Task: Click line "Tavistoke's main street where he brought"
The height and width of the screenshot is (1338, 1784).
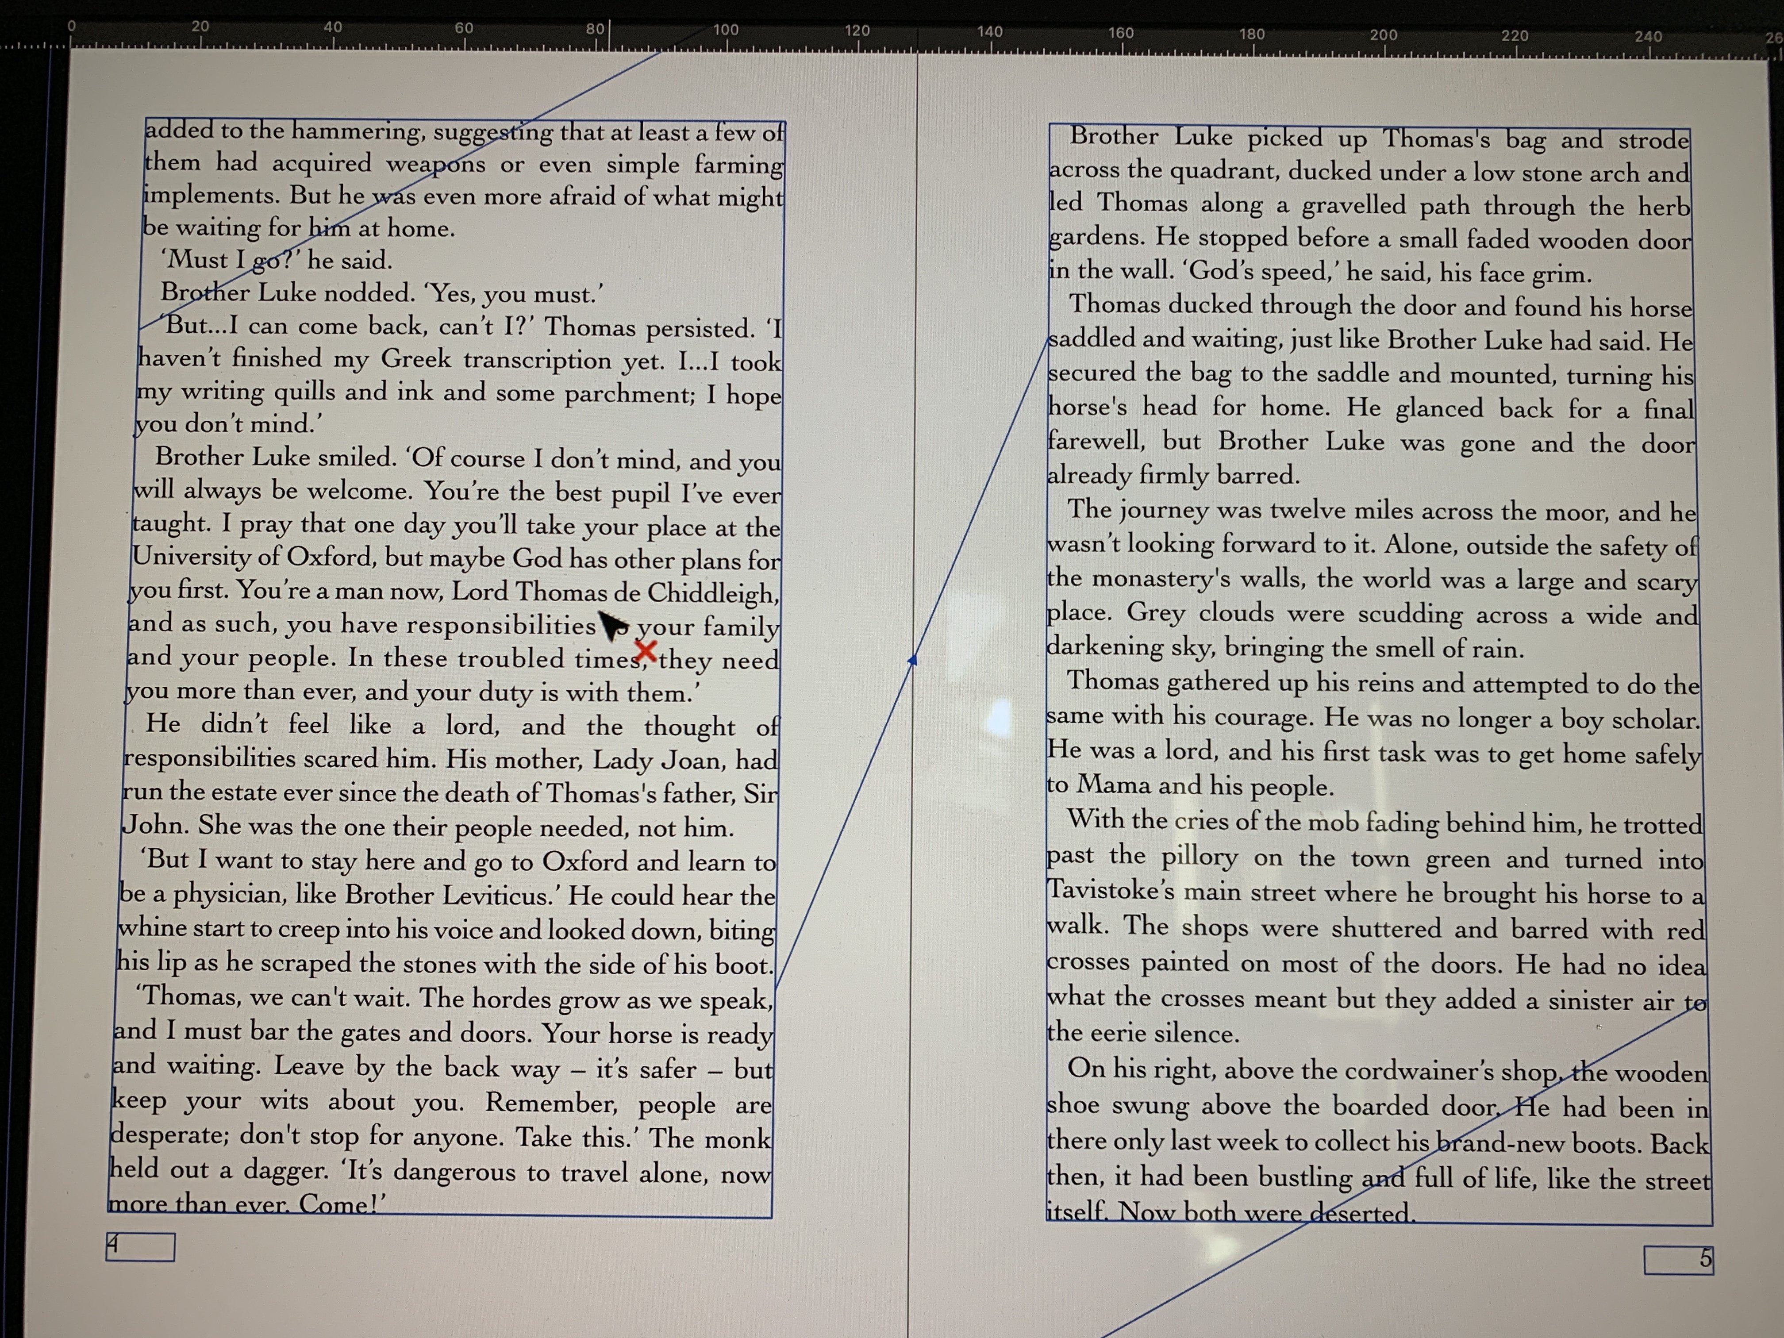Action: pos(1376,893)
